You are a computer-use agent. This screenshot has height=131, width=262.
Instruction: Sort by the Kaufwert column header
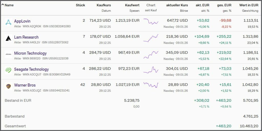132,5
